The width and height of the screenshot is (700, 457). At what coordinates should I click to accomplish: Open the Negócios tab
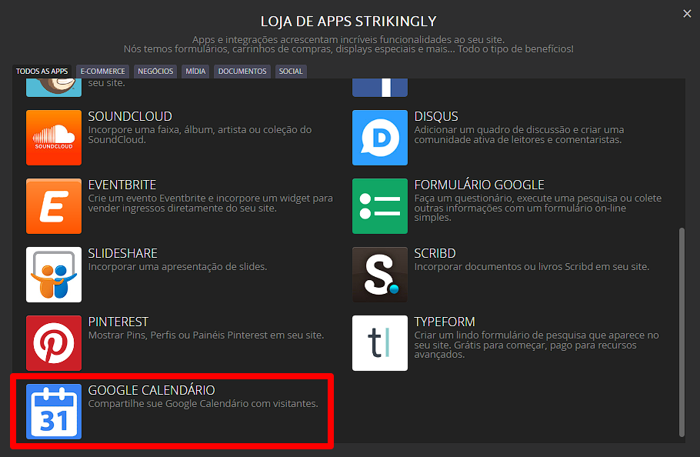pyautogui.click(x=155, y=72)
